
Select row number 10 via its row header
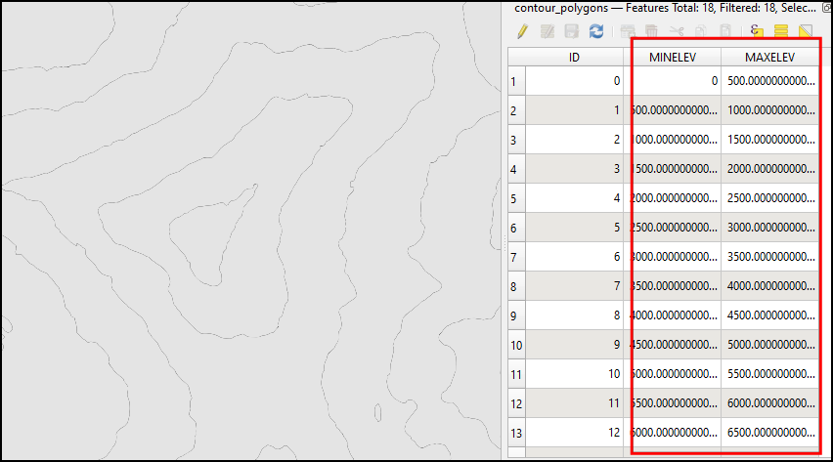tap(516, 345)
